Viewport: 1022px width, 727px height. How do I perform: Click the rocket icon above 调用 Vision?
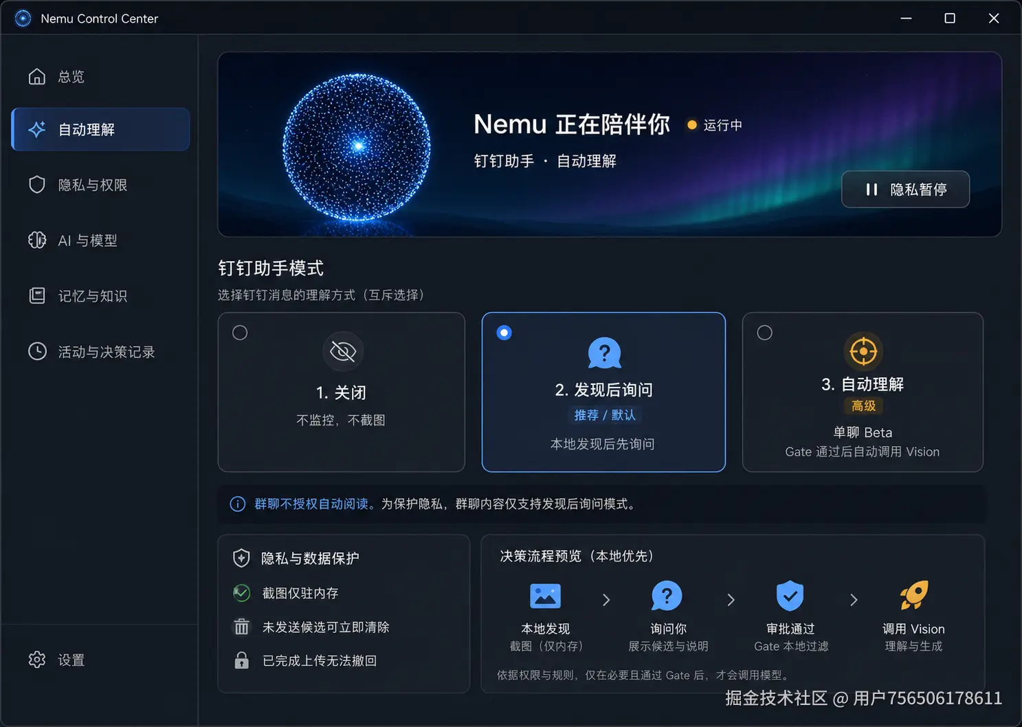point(914,595)
